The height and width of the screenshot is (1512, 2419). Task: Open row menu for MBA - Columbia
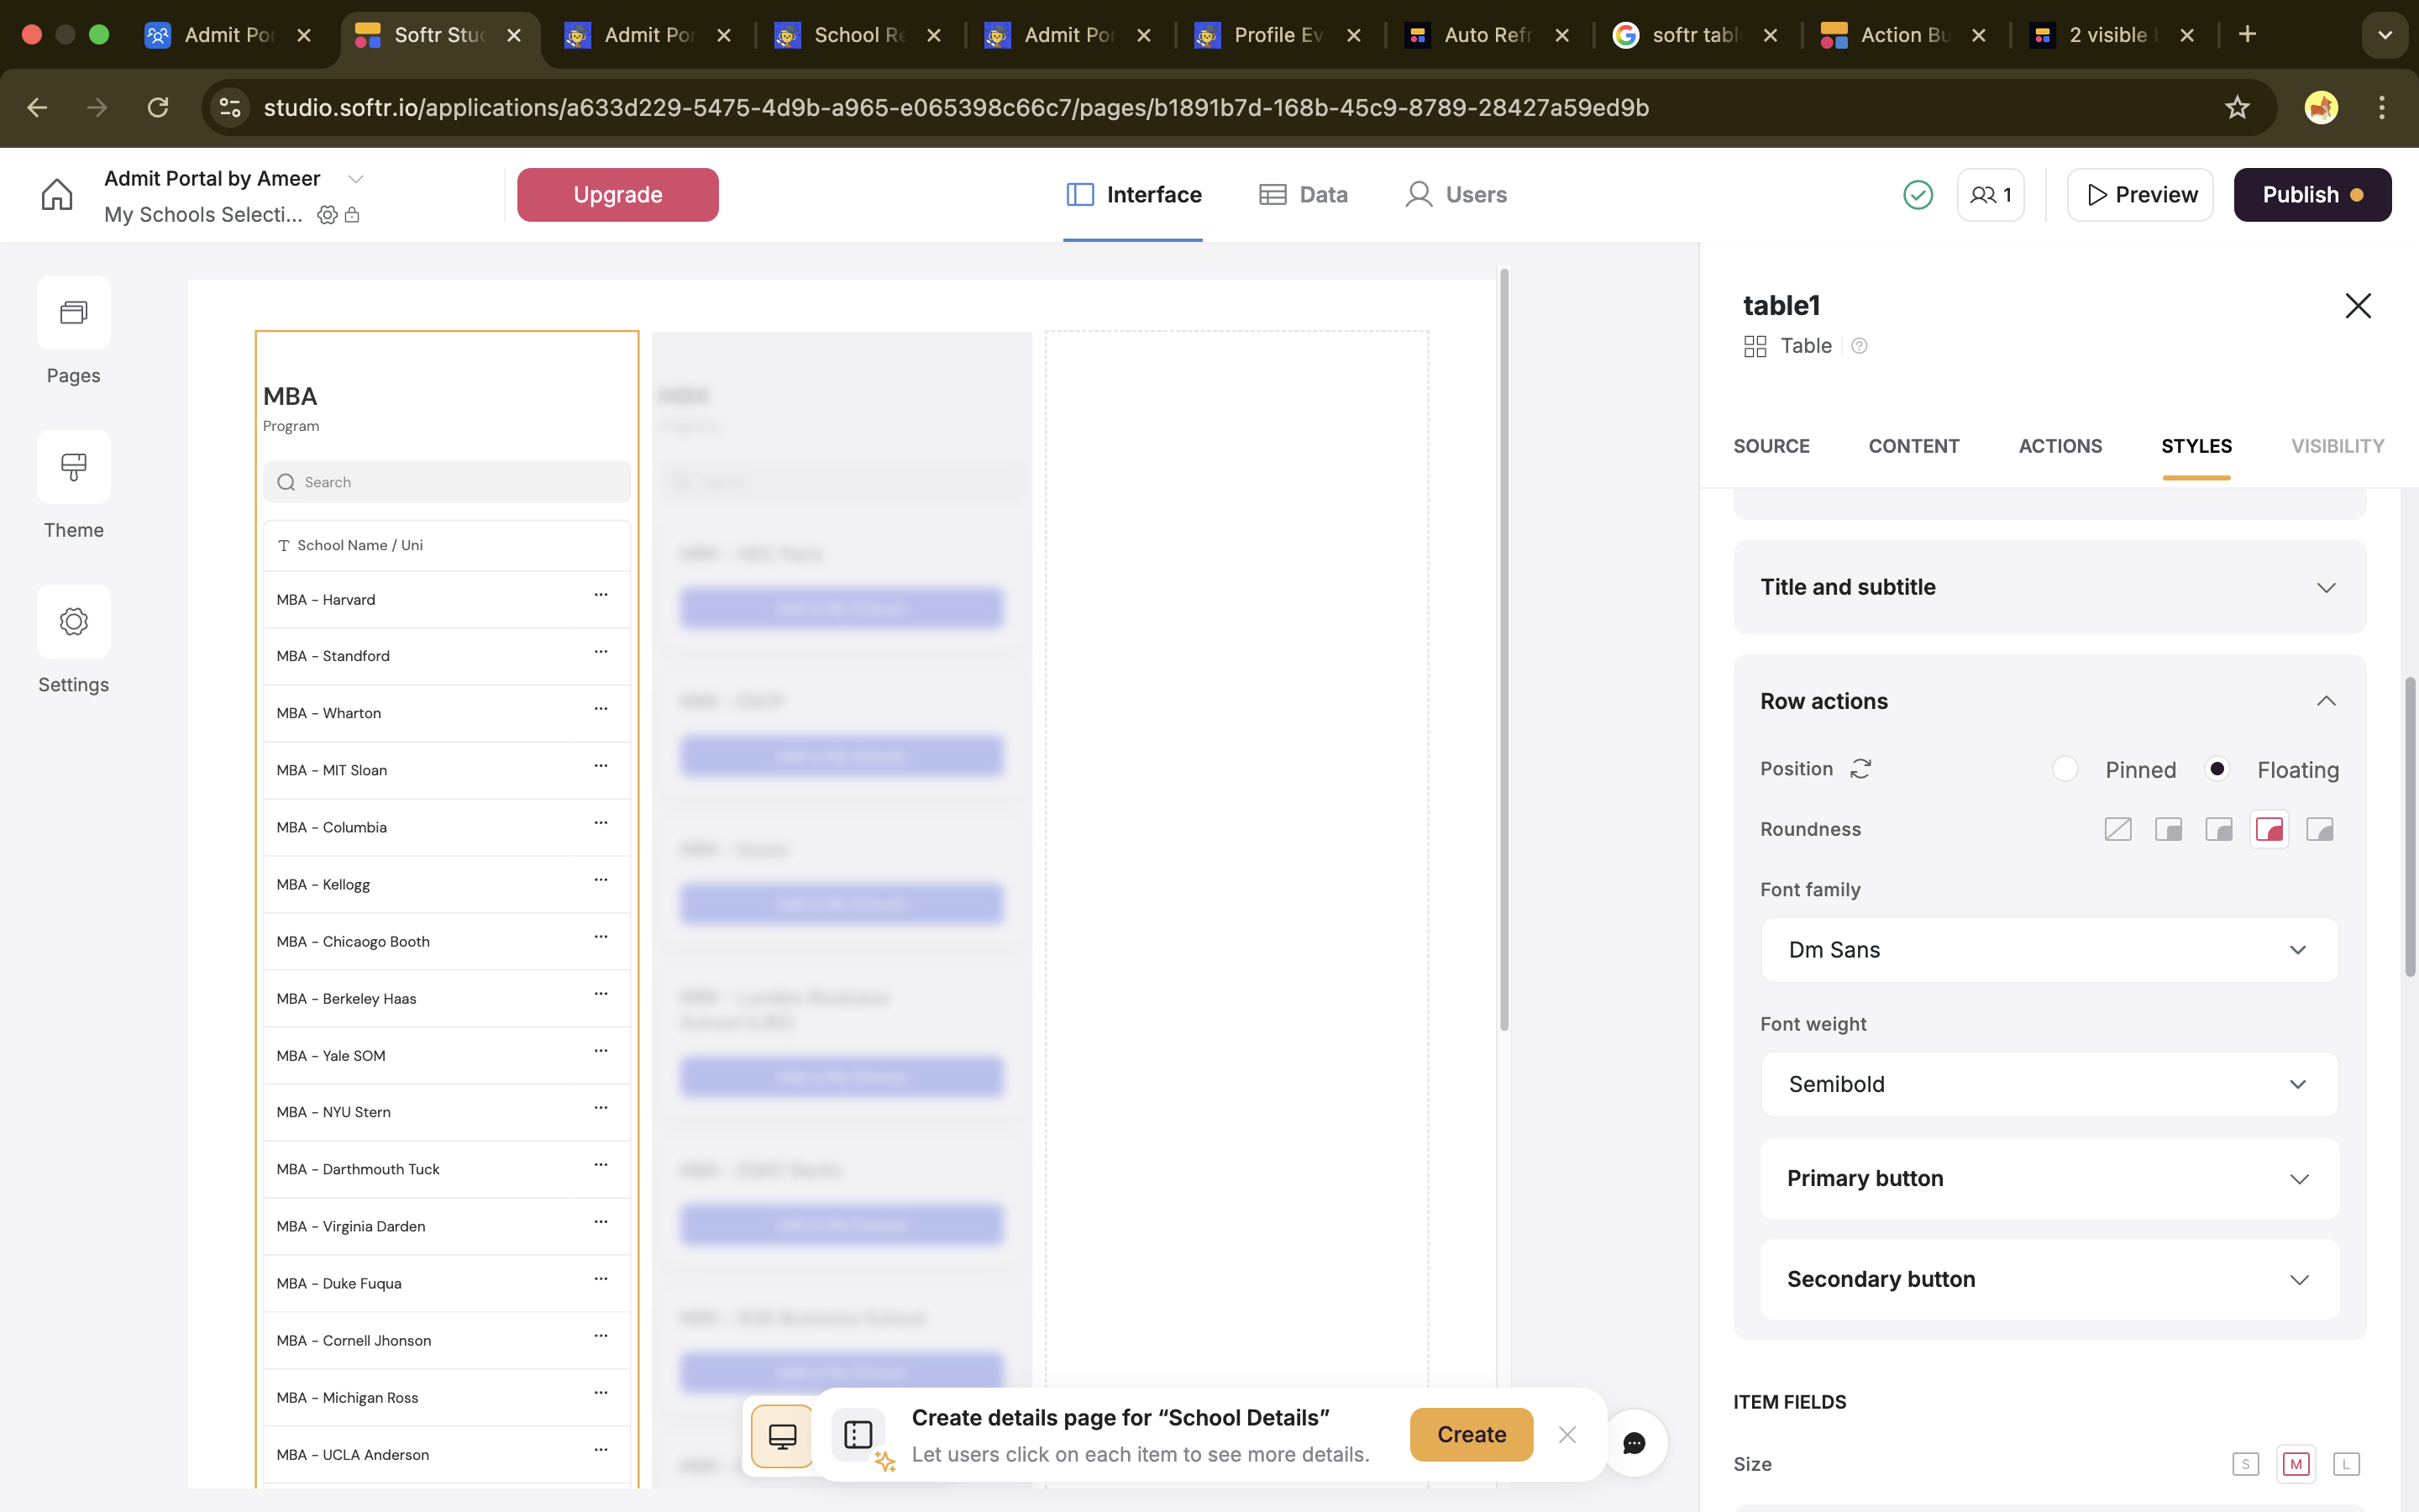pyautogui.click(x=601, y=823)
